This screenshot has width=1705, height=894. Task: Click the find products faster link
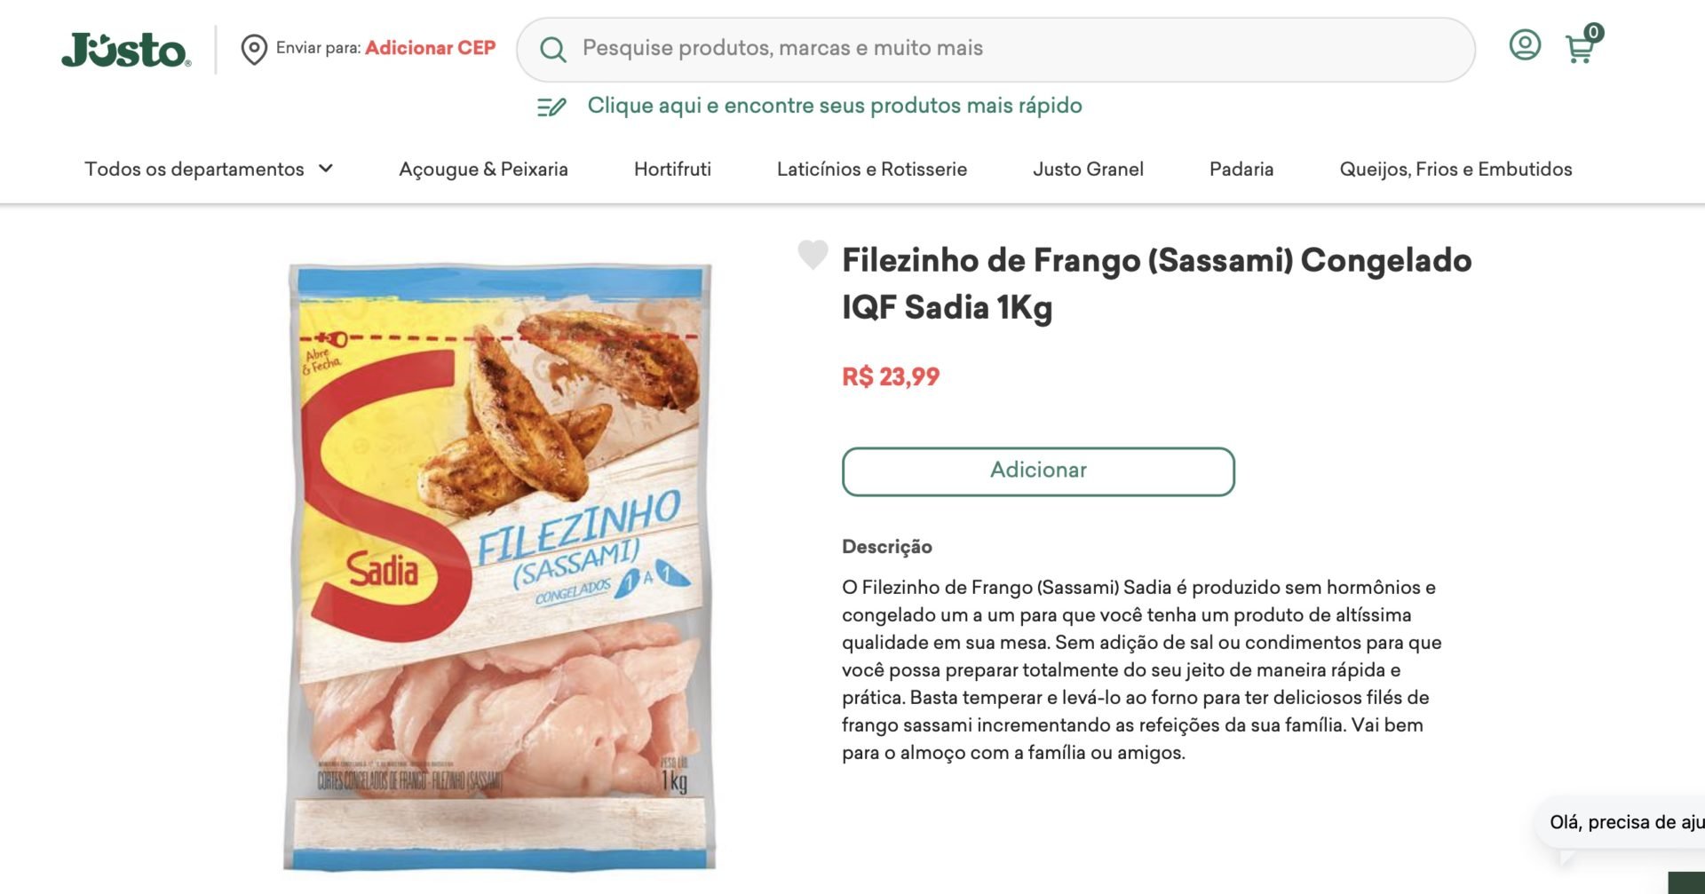point(835,106)
